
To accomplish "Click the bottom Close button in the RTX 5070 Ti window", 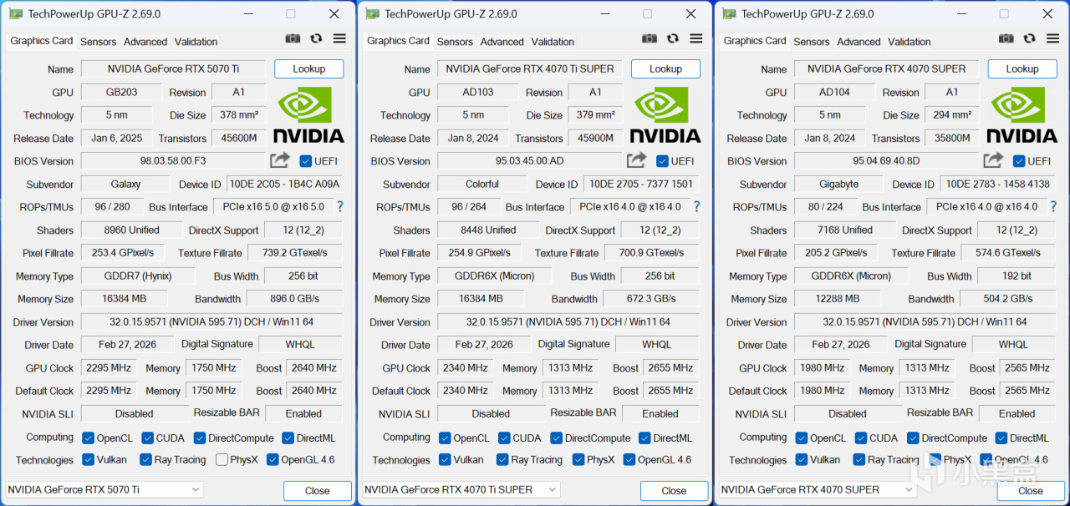I will pyautogui.click(x=317, y=491).
